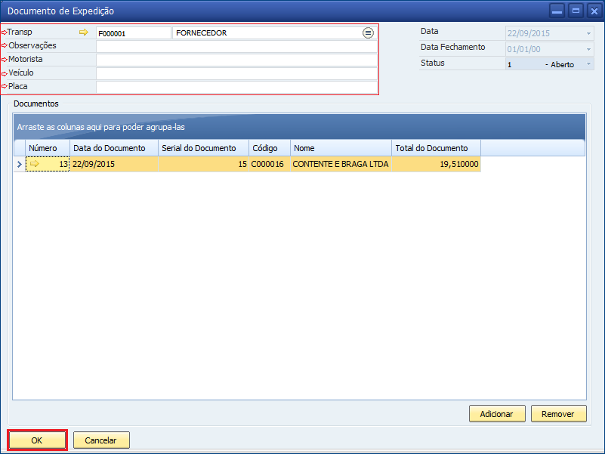Viewport: 605px width, 454px height.
Task: Click the golden arrow in row 13
Action: (x=35, y=164)
